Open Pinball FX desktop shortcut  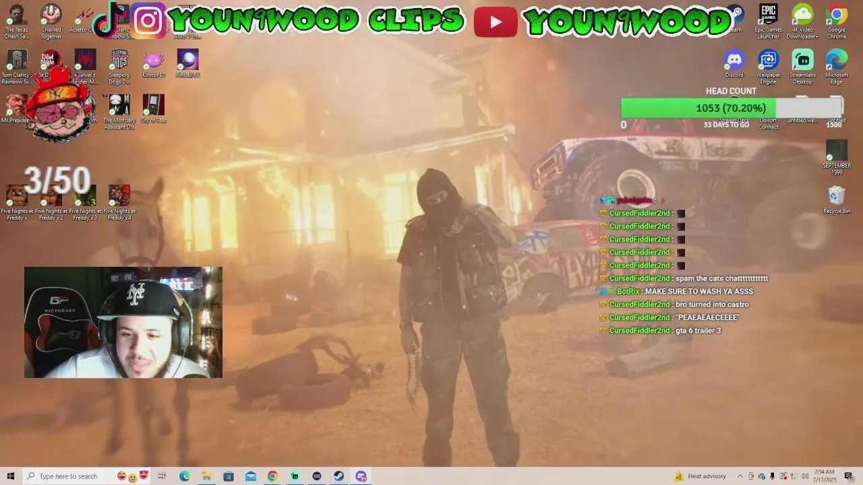pos(187,63)
